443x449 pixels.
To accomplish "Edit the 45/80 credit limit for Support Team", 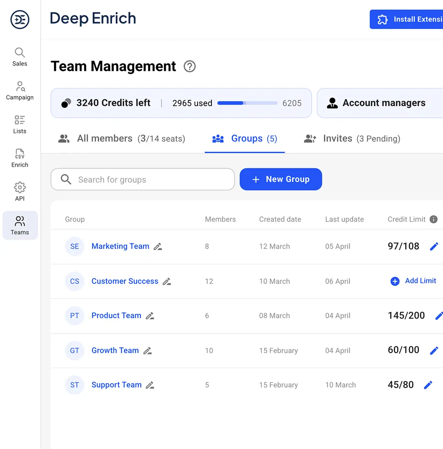I will tap(428, 385).
